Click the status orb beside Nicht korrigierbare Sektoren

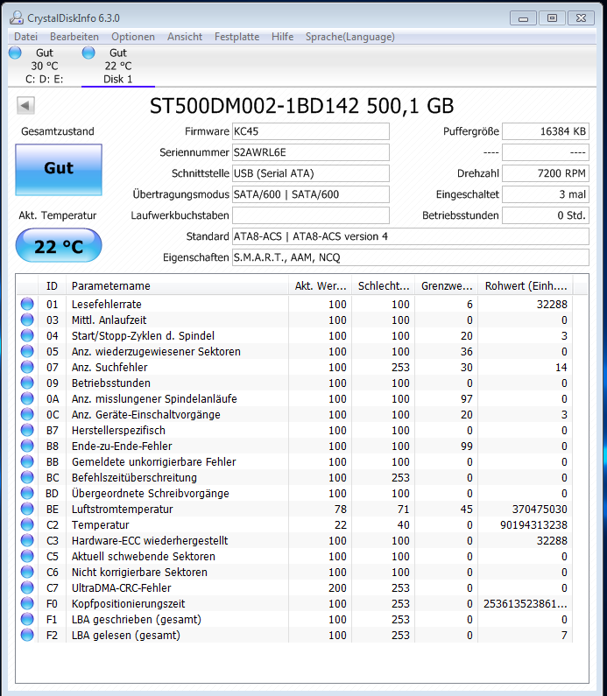click(27, 572)
